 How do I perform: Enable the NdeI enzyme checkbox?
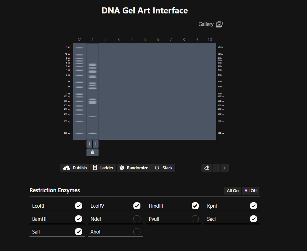tap(137, 219)
